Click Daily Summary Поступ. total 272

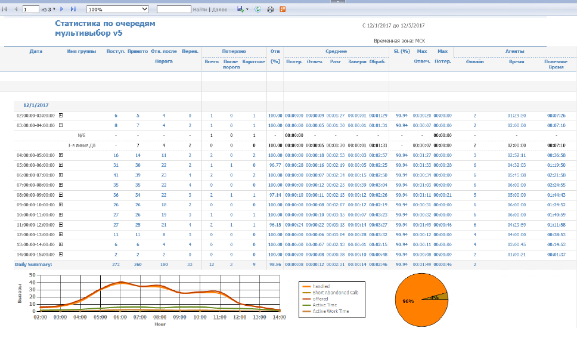116,264
